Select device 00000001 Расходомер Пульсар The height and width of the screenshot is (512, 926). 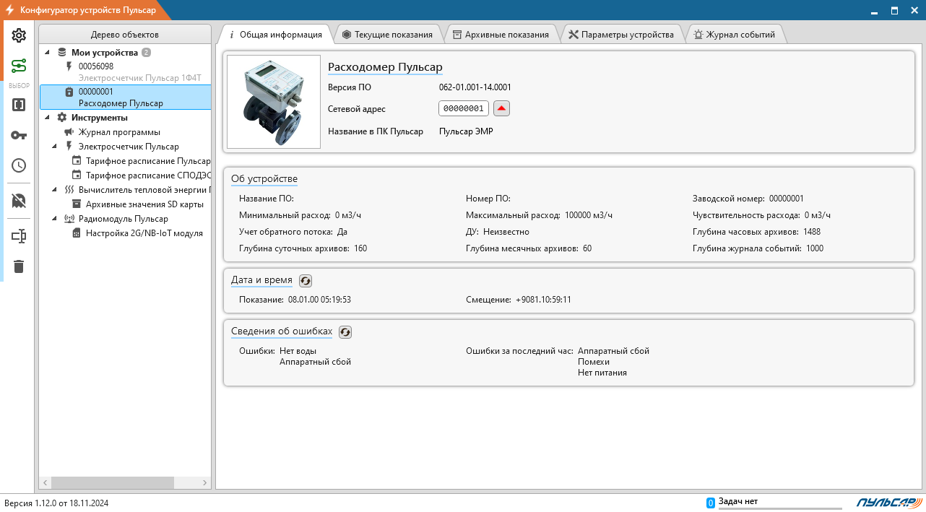pyautogui.click(x=125, y=97)
